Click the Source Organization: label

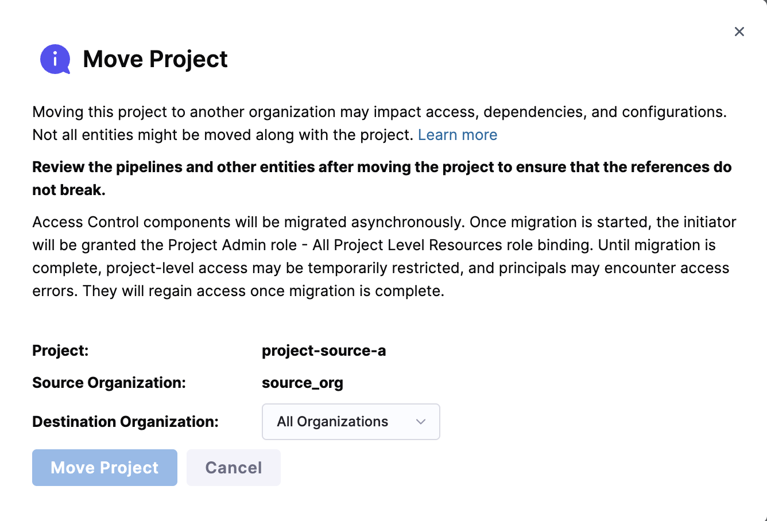pyautogui.click(x=109, y=383)
